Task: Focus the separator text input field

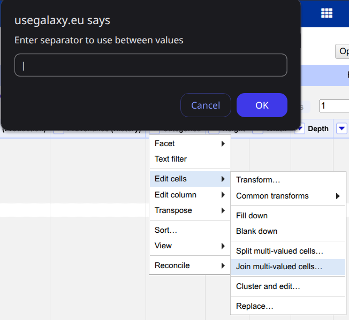Action: pyautogui.click(x=150, y=65)
